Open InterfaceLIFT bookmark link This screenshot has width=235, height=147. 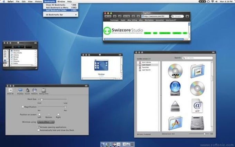coord(171,20)
